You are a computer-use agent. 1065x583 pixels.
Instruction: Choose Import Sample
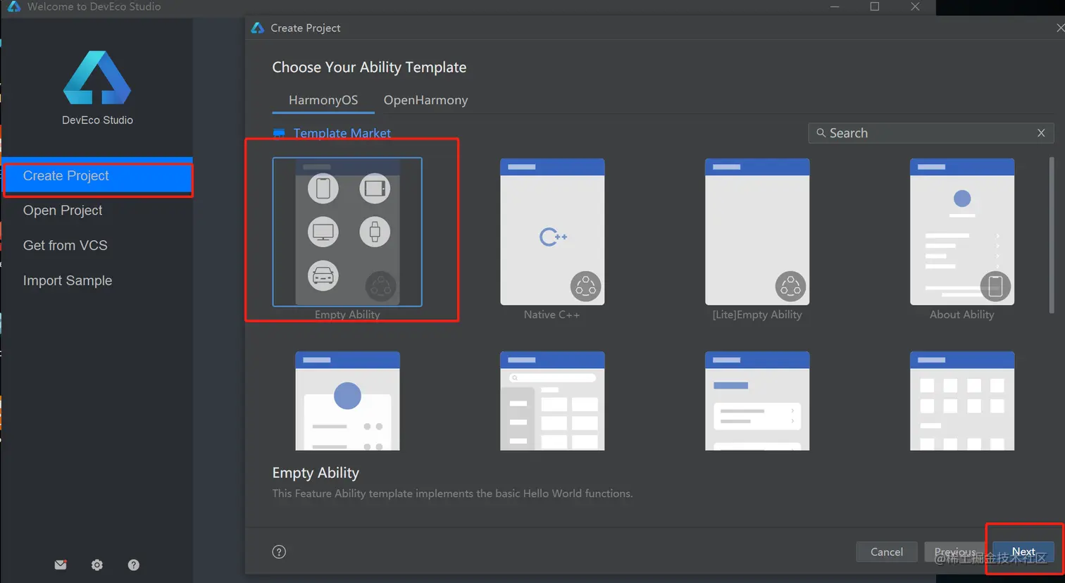68,280
